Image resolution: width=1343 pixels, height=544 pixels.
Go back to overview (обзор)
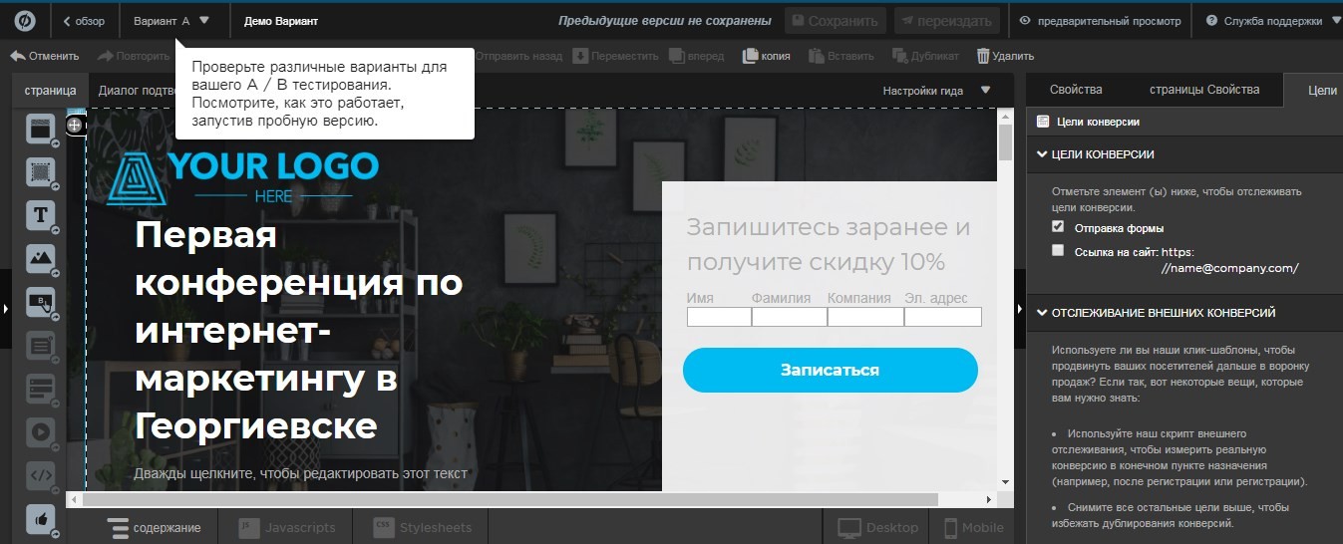click(84, 20)
